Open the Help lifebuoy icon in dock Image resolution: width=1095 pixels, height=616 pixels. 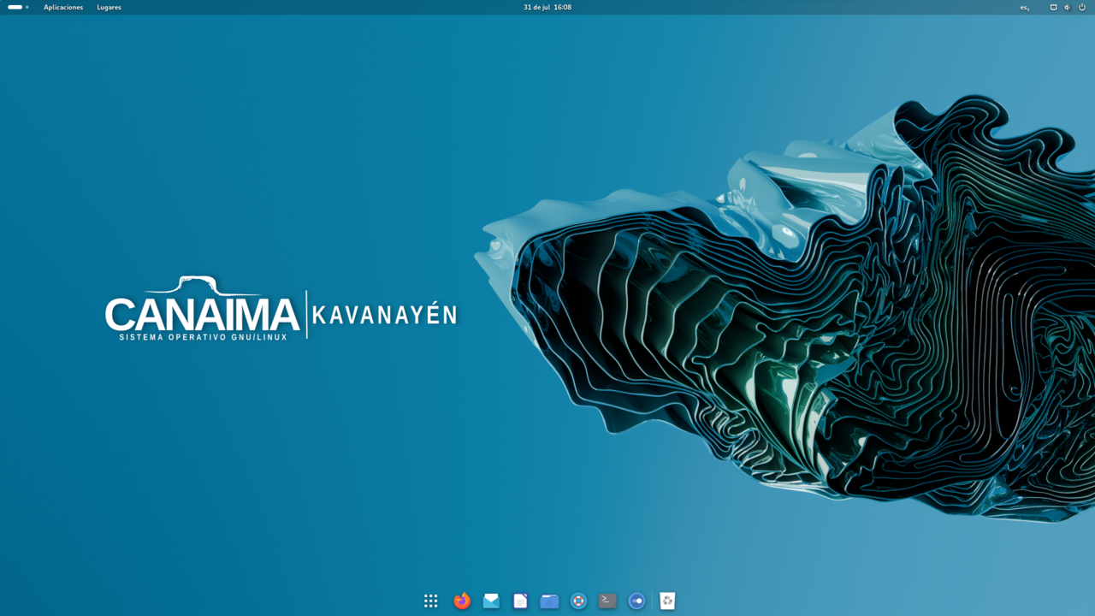578,601
